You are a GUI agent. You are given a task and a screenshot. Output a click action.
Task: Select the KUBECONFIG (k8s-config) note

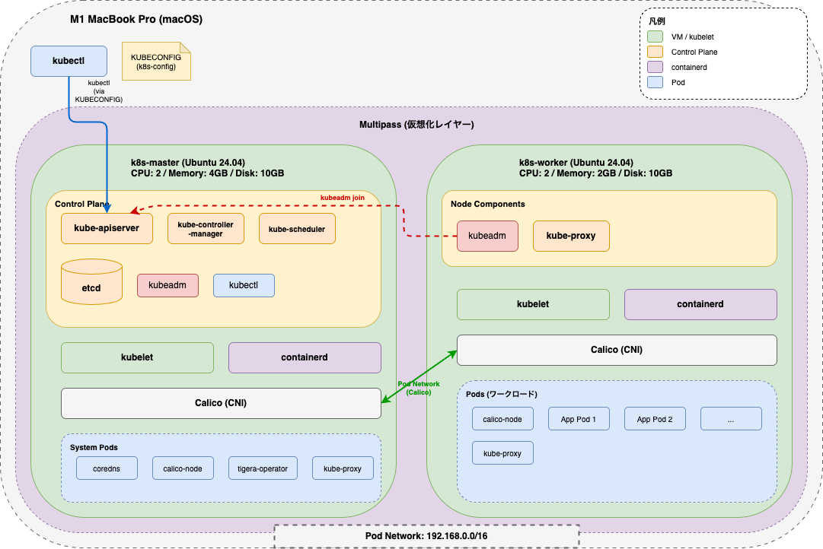[x=156, y=62]
